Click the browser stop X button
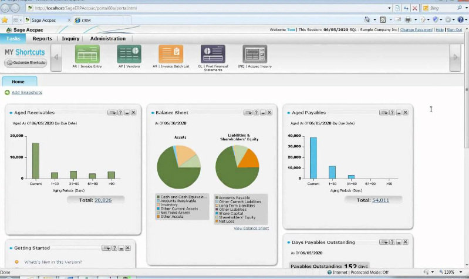Viewport: 469px width, 279px height. (414, 8)
